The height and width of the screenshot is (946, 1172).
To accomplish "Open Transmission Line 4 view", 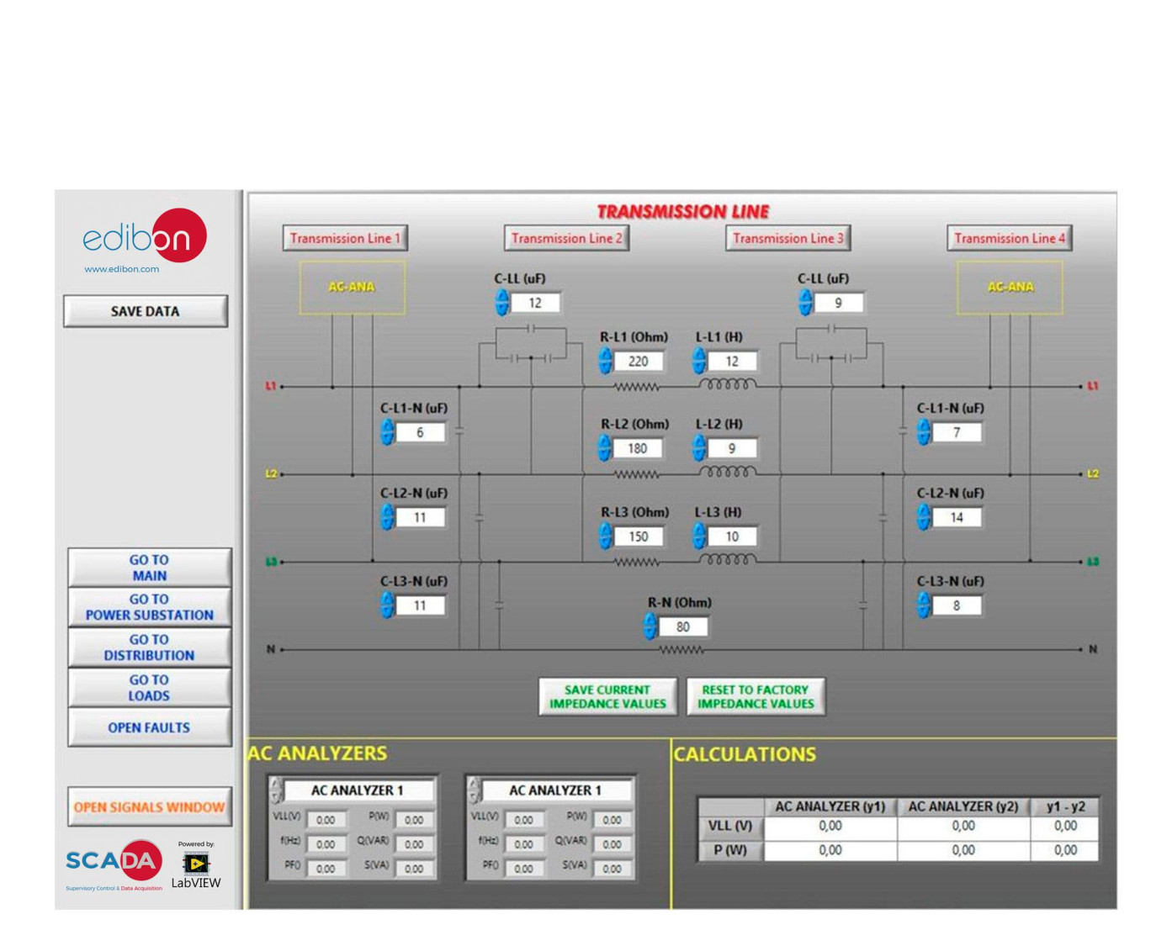I will point(1009,239).
